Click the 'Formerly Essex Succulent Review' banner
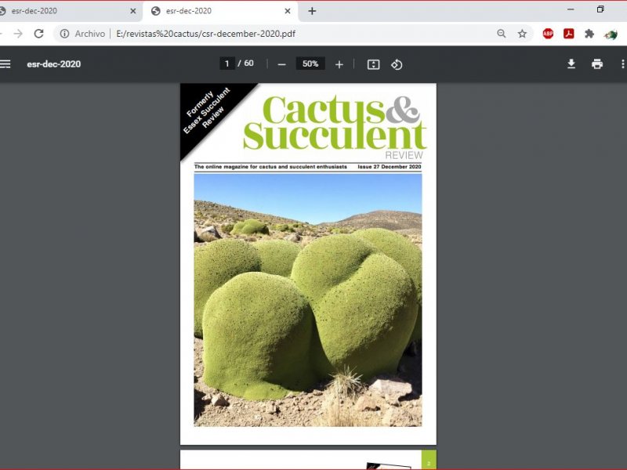 tap(208, 110)
